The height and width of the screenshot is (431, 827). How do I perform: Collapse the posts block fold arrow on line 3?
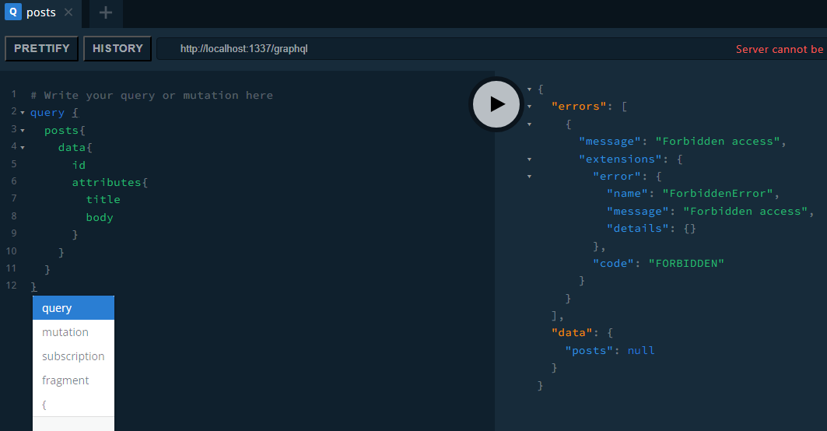click(22, 130)
